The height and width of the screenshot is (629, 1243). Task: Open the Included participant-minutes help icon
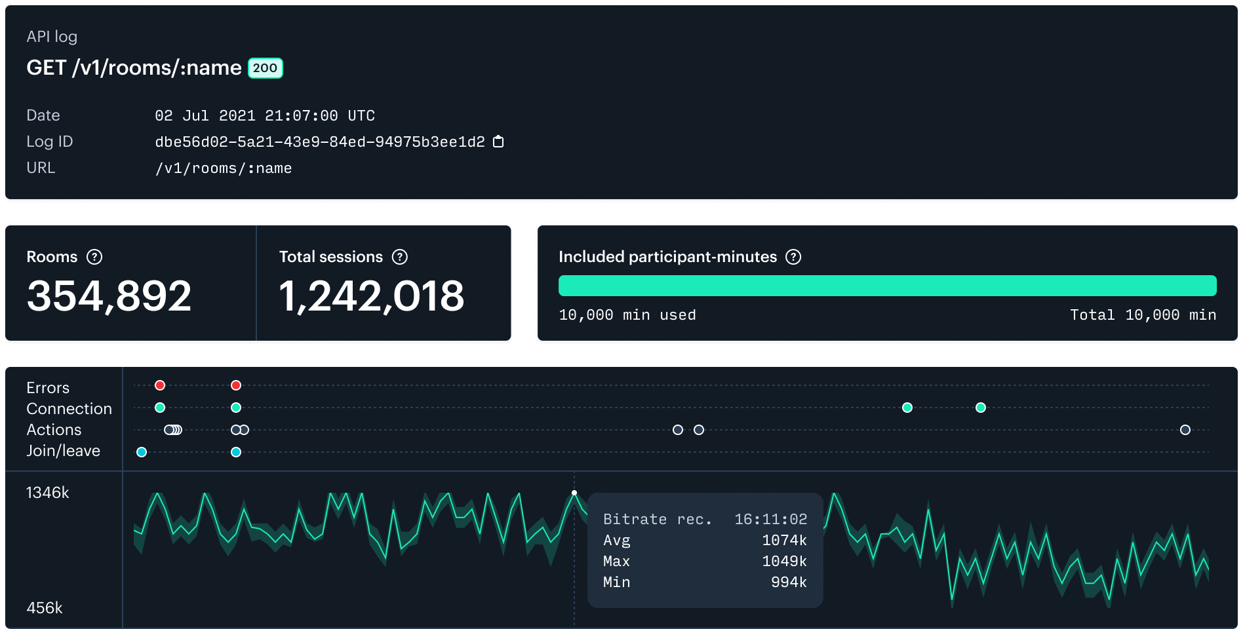(793, 257)
